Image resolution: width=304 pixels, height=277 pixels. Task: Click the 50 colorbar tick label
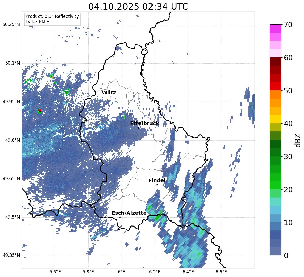[x=288, y=90]
